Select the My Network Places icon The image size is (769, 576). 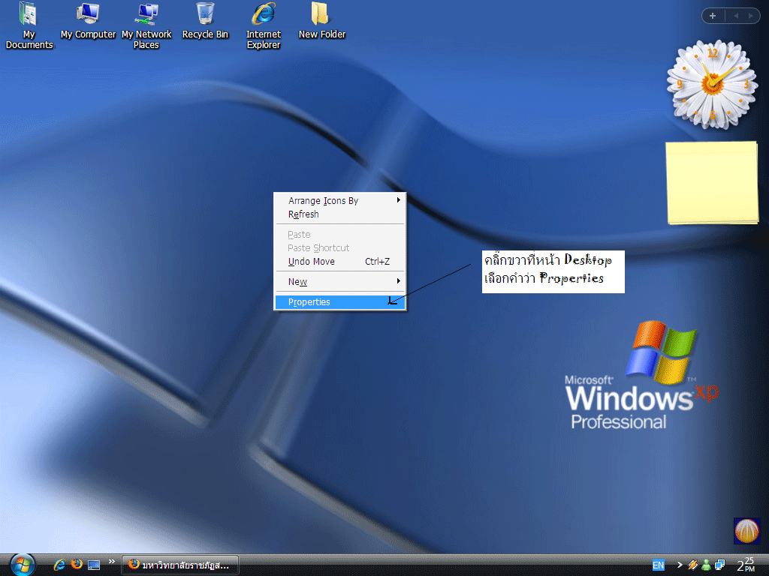(146, 25)
